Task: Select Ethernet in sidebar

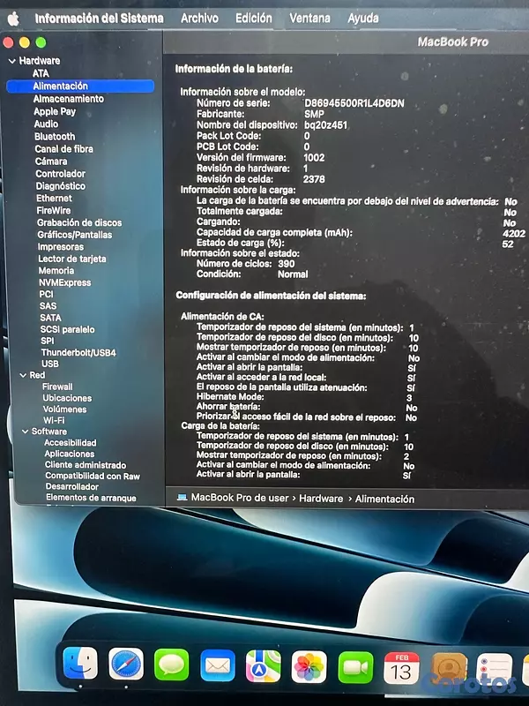Action: coord(54,198)
